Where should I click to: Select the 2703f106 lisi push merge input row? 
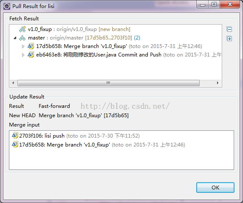point(76,136)
